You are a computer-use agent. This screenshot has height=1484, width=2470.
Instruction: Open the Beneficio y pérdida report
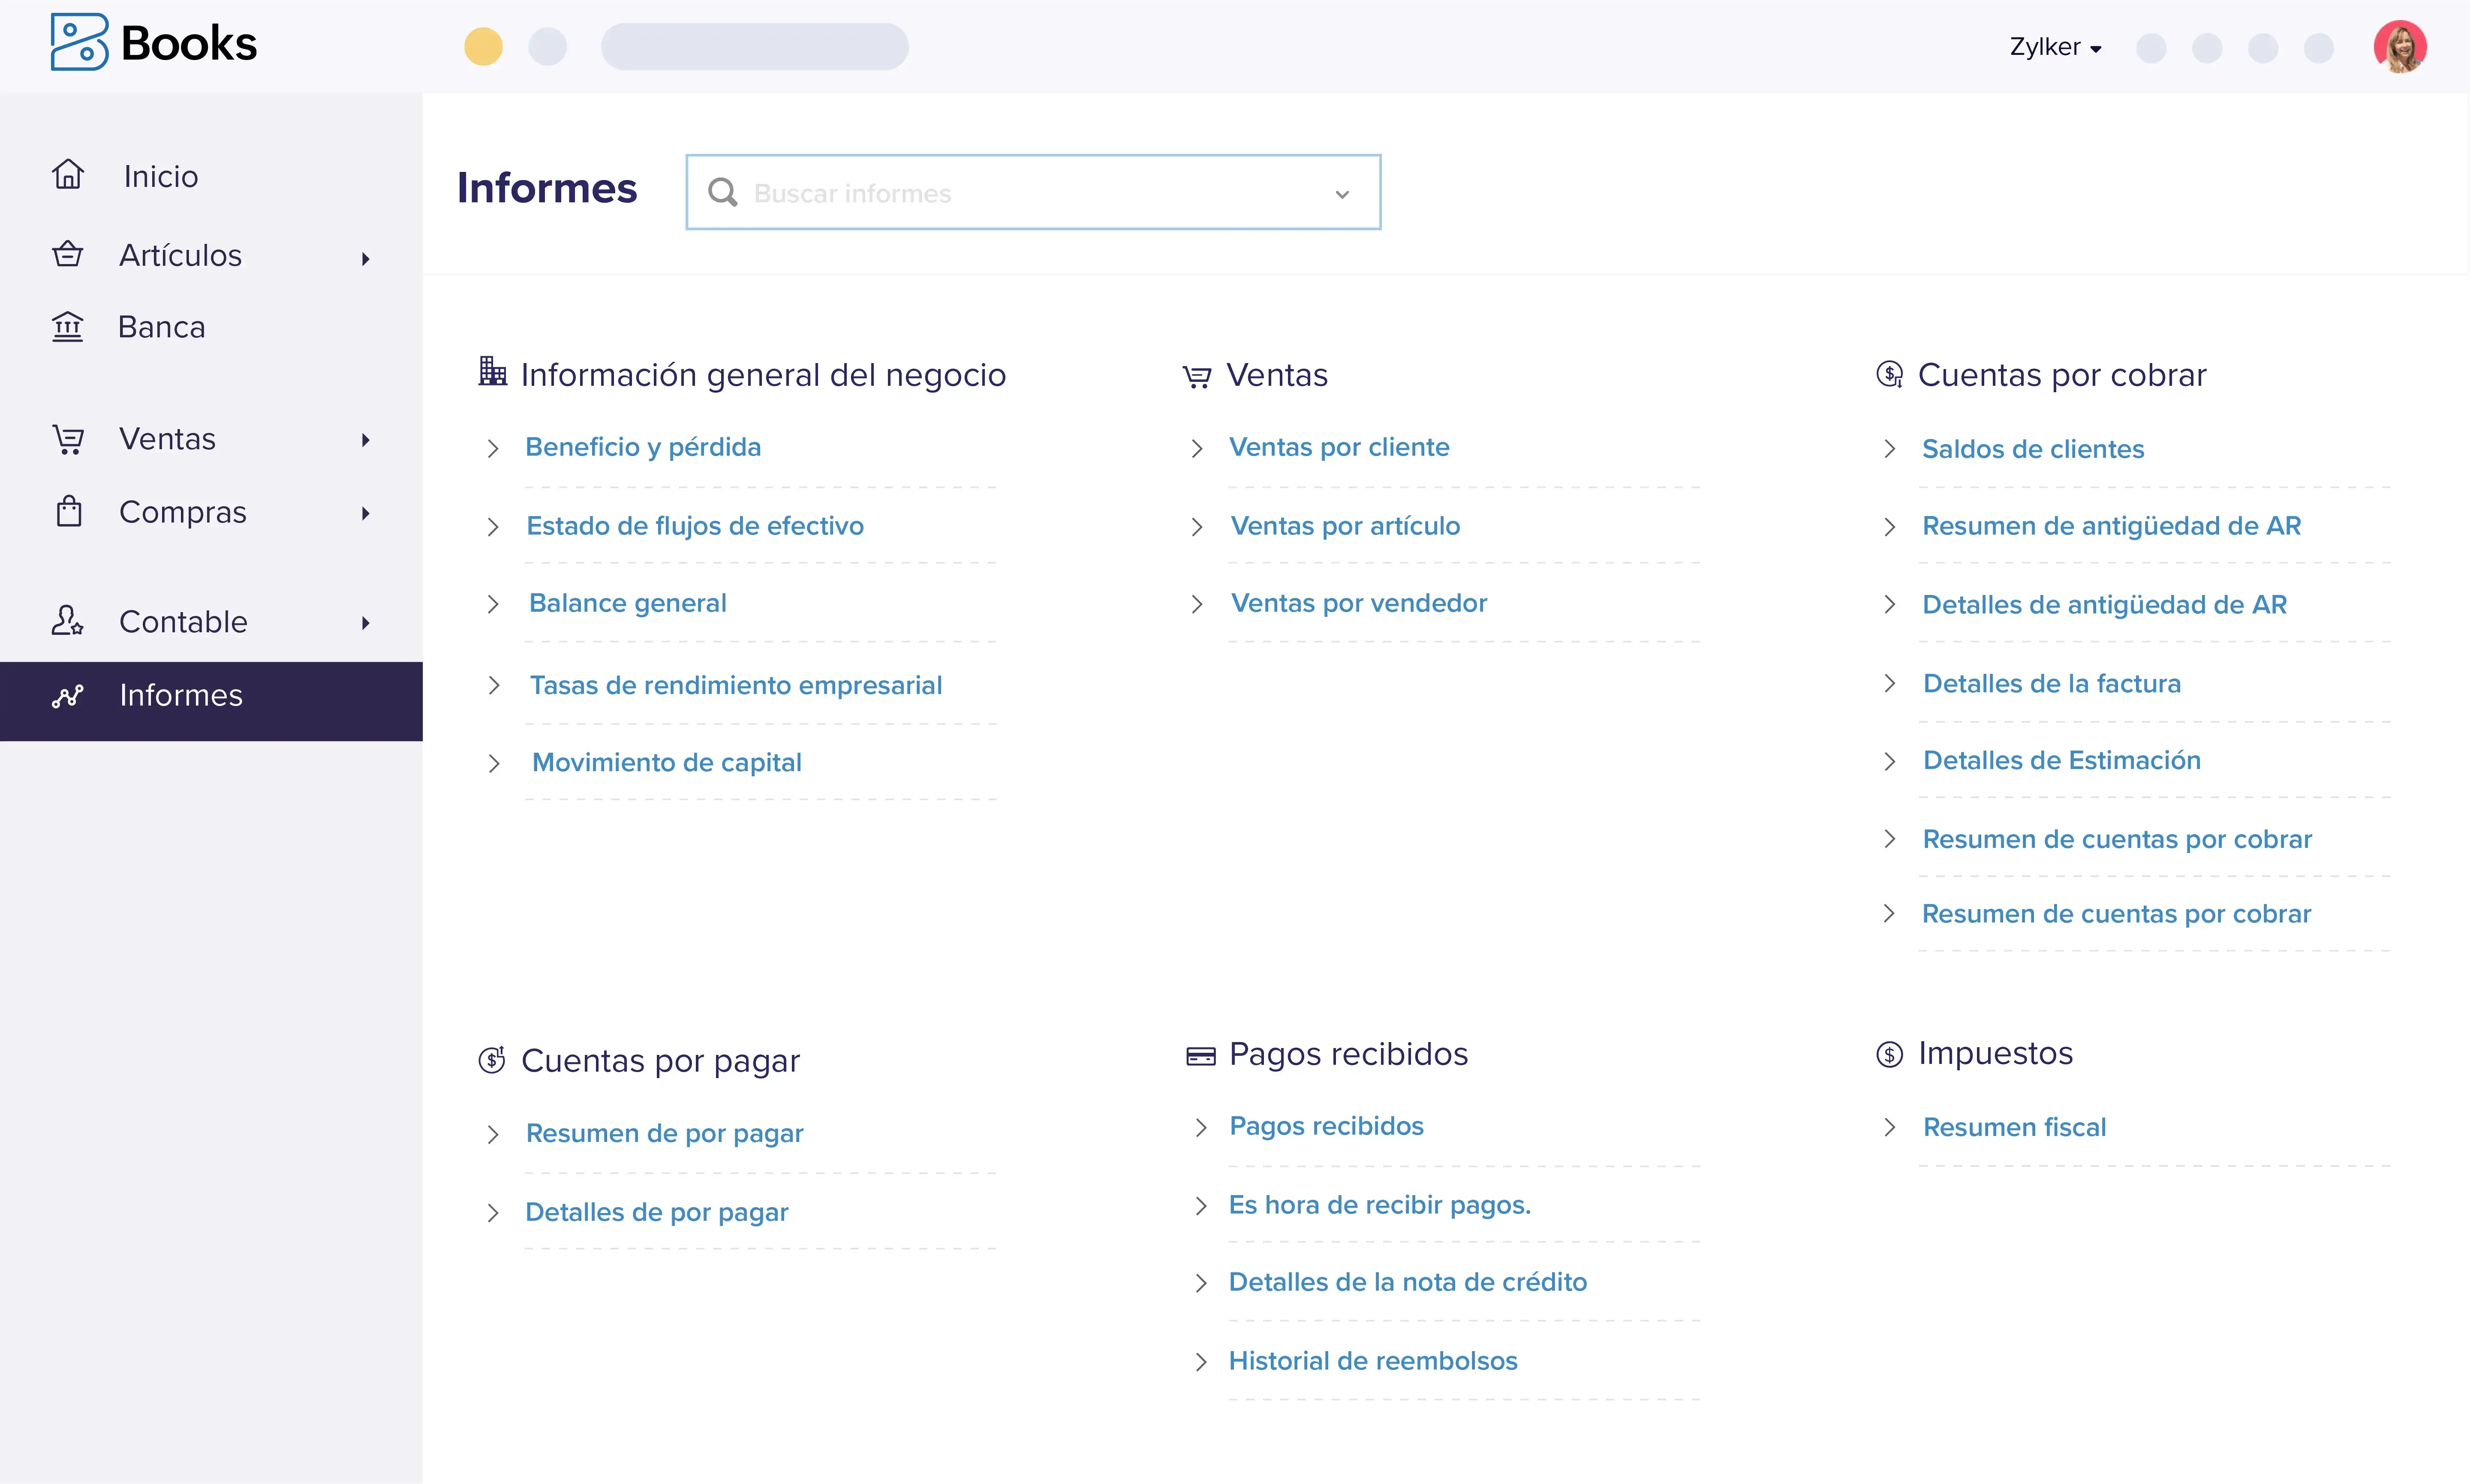[643, 447]
